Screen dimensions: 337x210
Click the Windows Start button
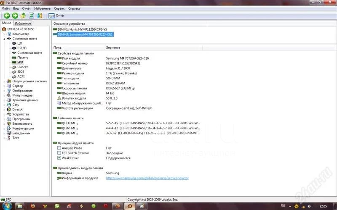tap(7, 206)
